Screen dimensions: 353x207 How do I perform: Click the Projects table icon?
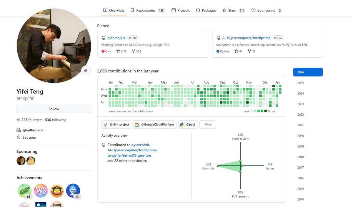(x=174, y=10)
